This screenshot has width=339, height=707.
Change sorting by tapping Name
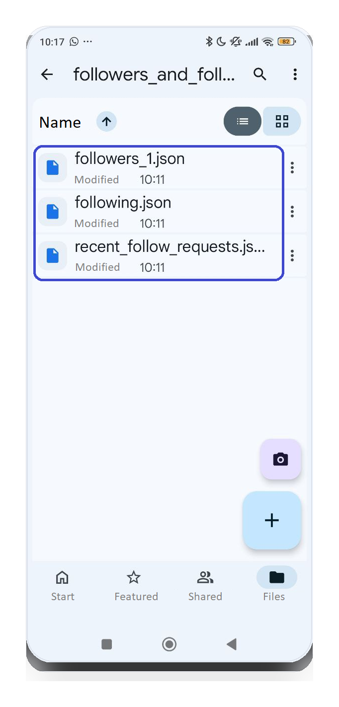[60, 122]
